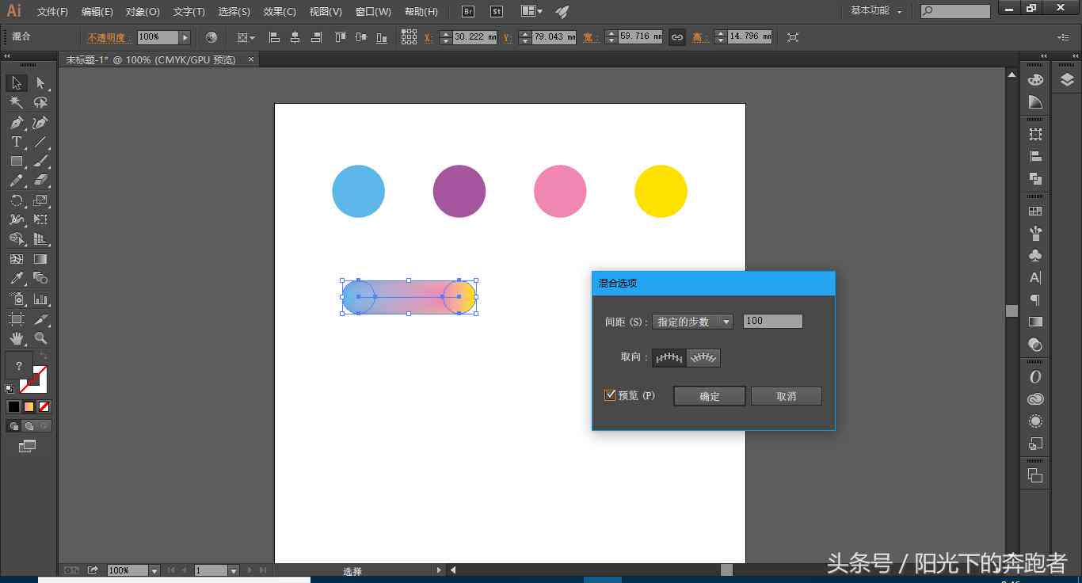Open the Paragraph panel icon
The height and width of the screenshot is (583, 1082).
[x=1035, y=300]
